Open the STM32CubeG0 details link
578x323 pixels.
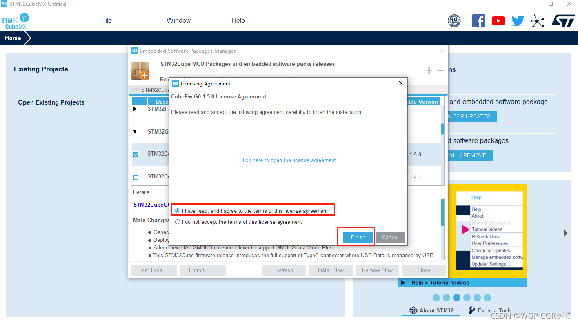[x=151, y=205]
